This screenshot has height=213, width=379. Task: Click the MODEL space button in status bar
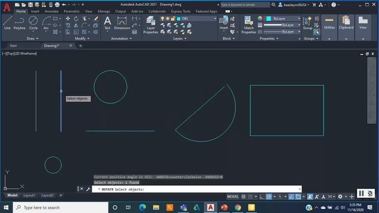tap(233, 196)
